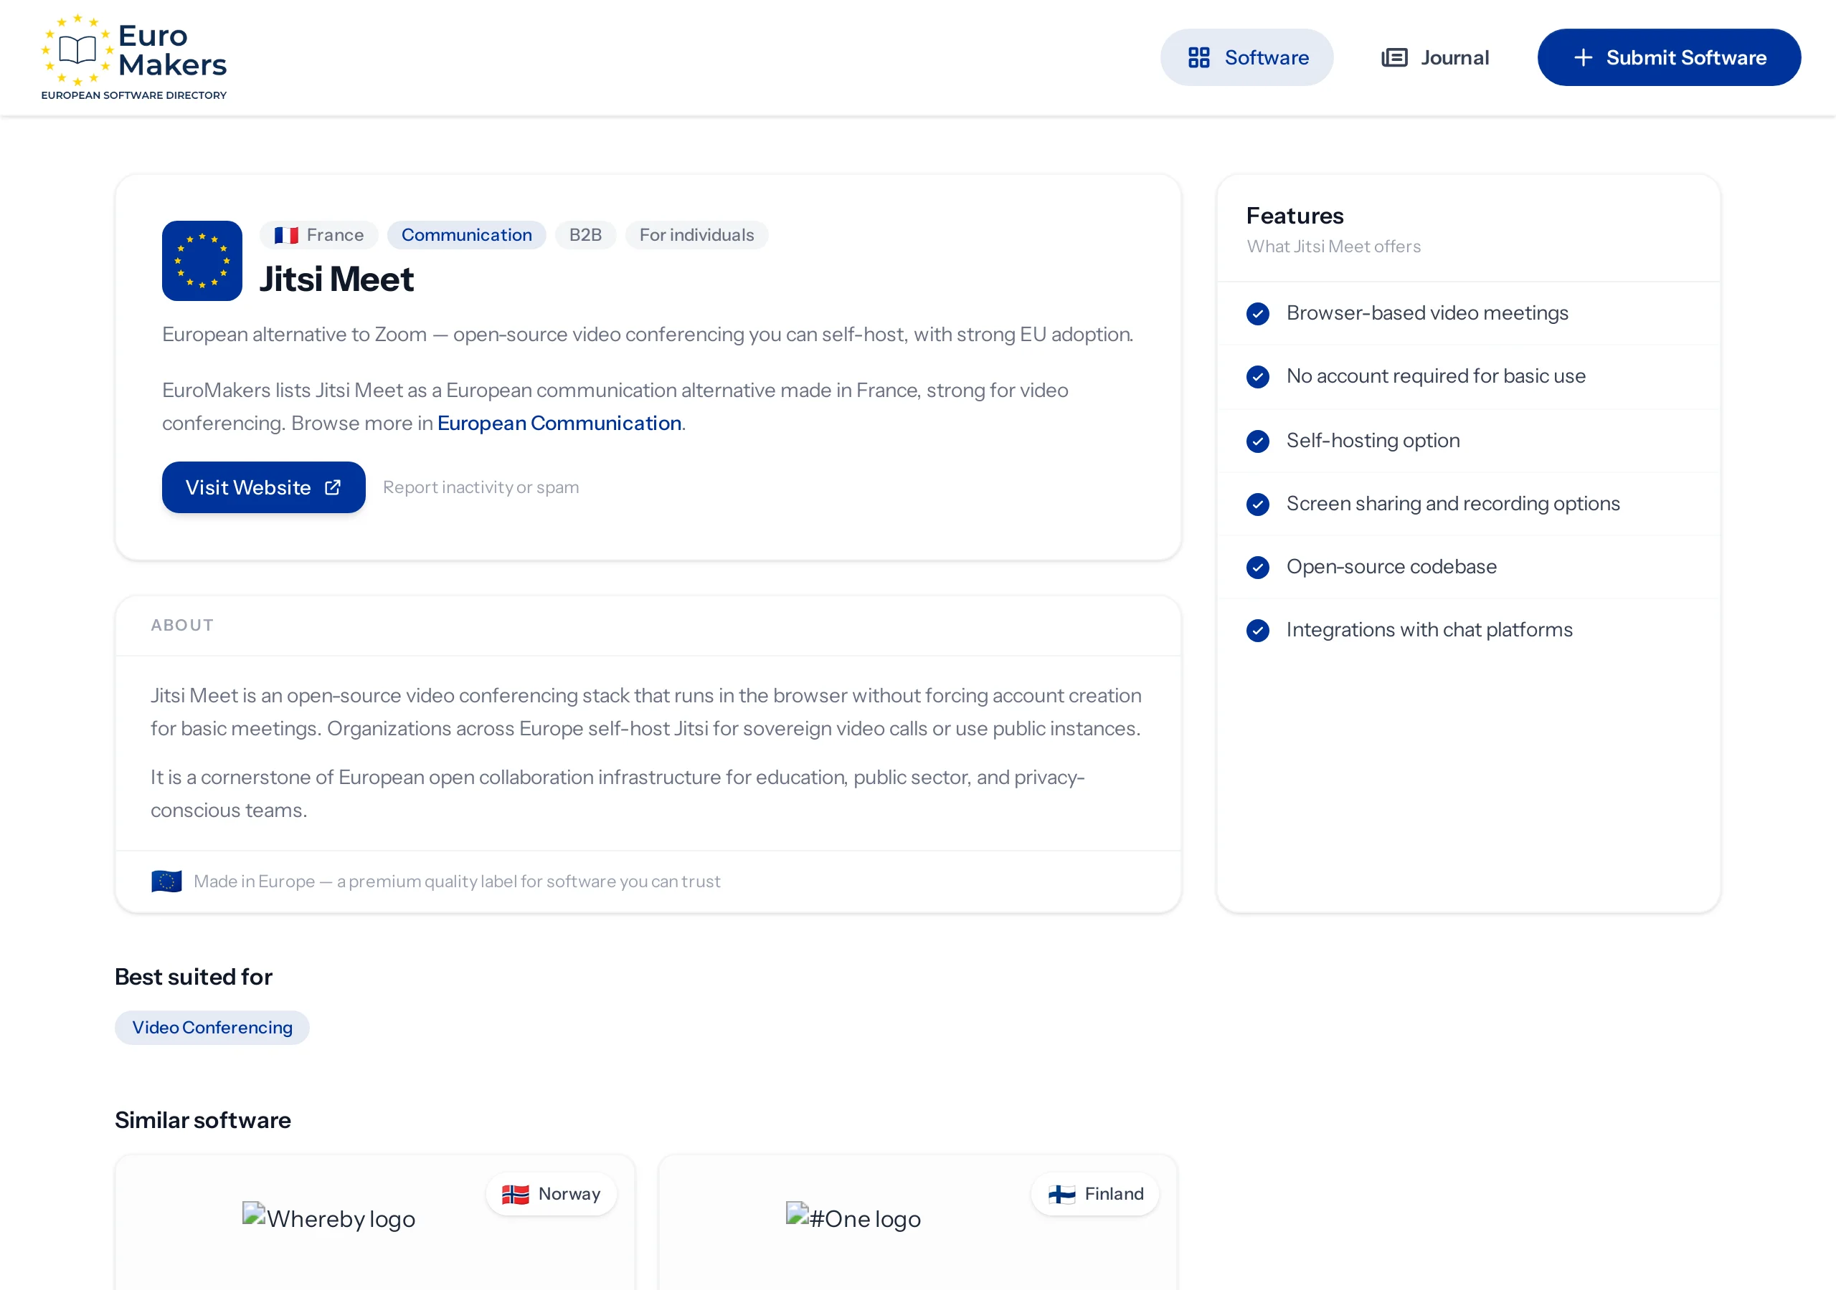Click the Euro Makers logo
The height and width of the screenshot is (1290, 1836).
pos(134,57)
